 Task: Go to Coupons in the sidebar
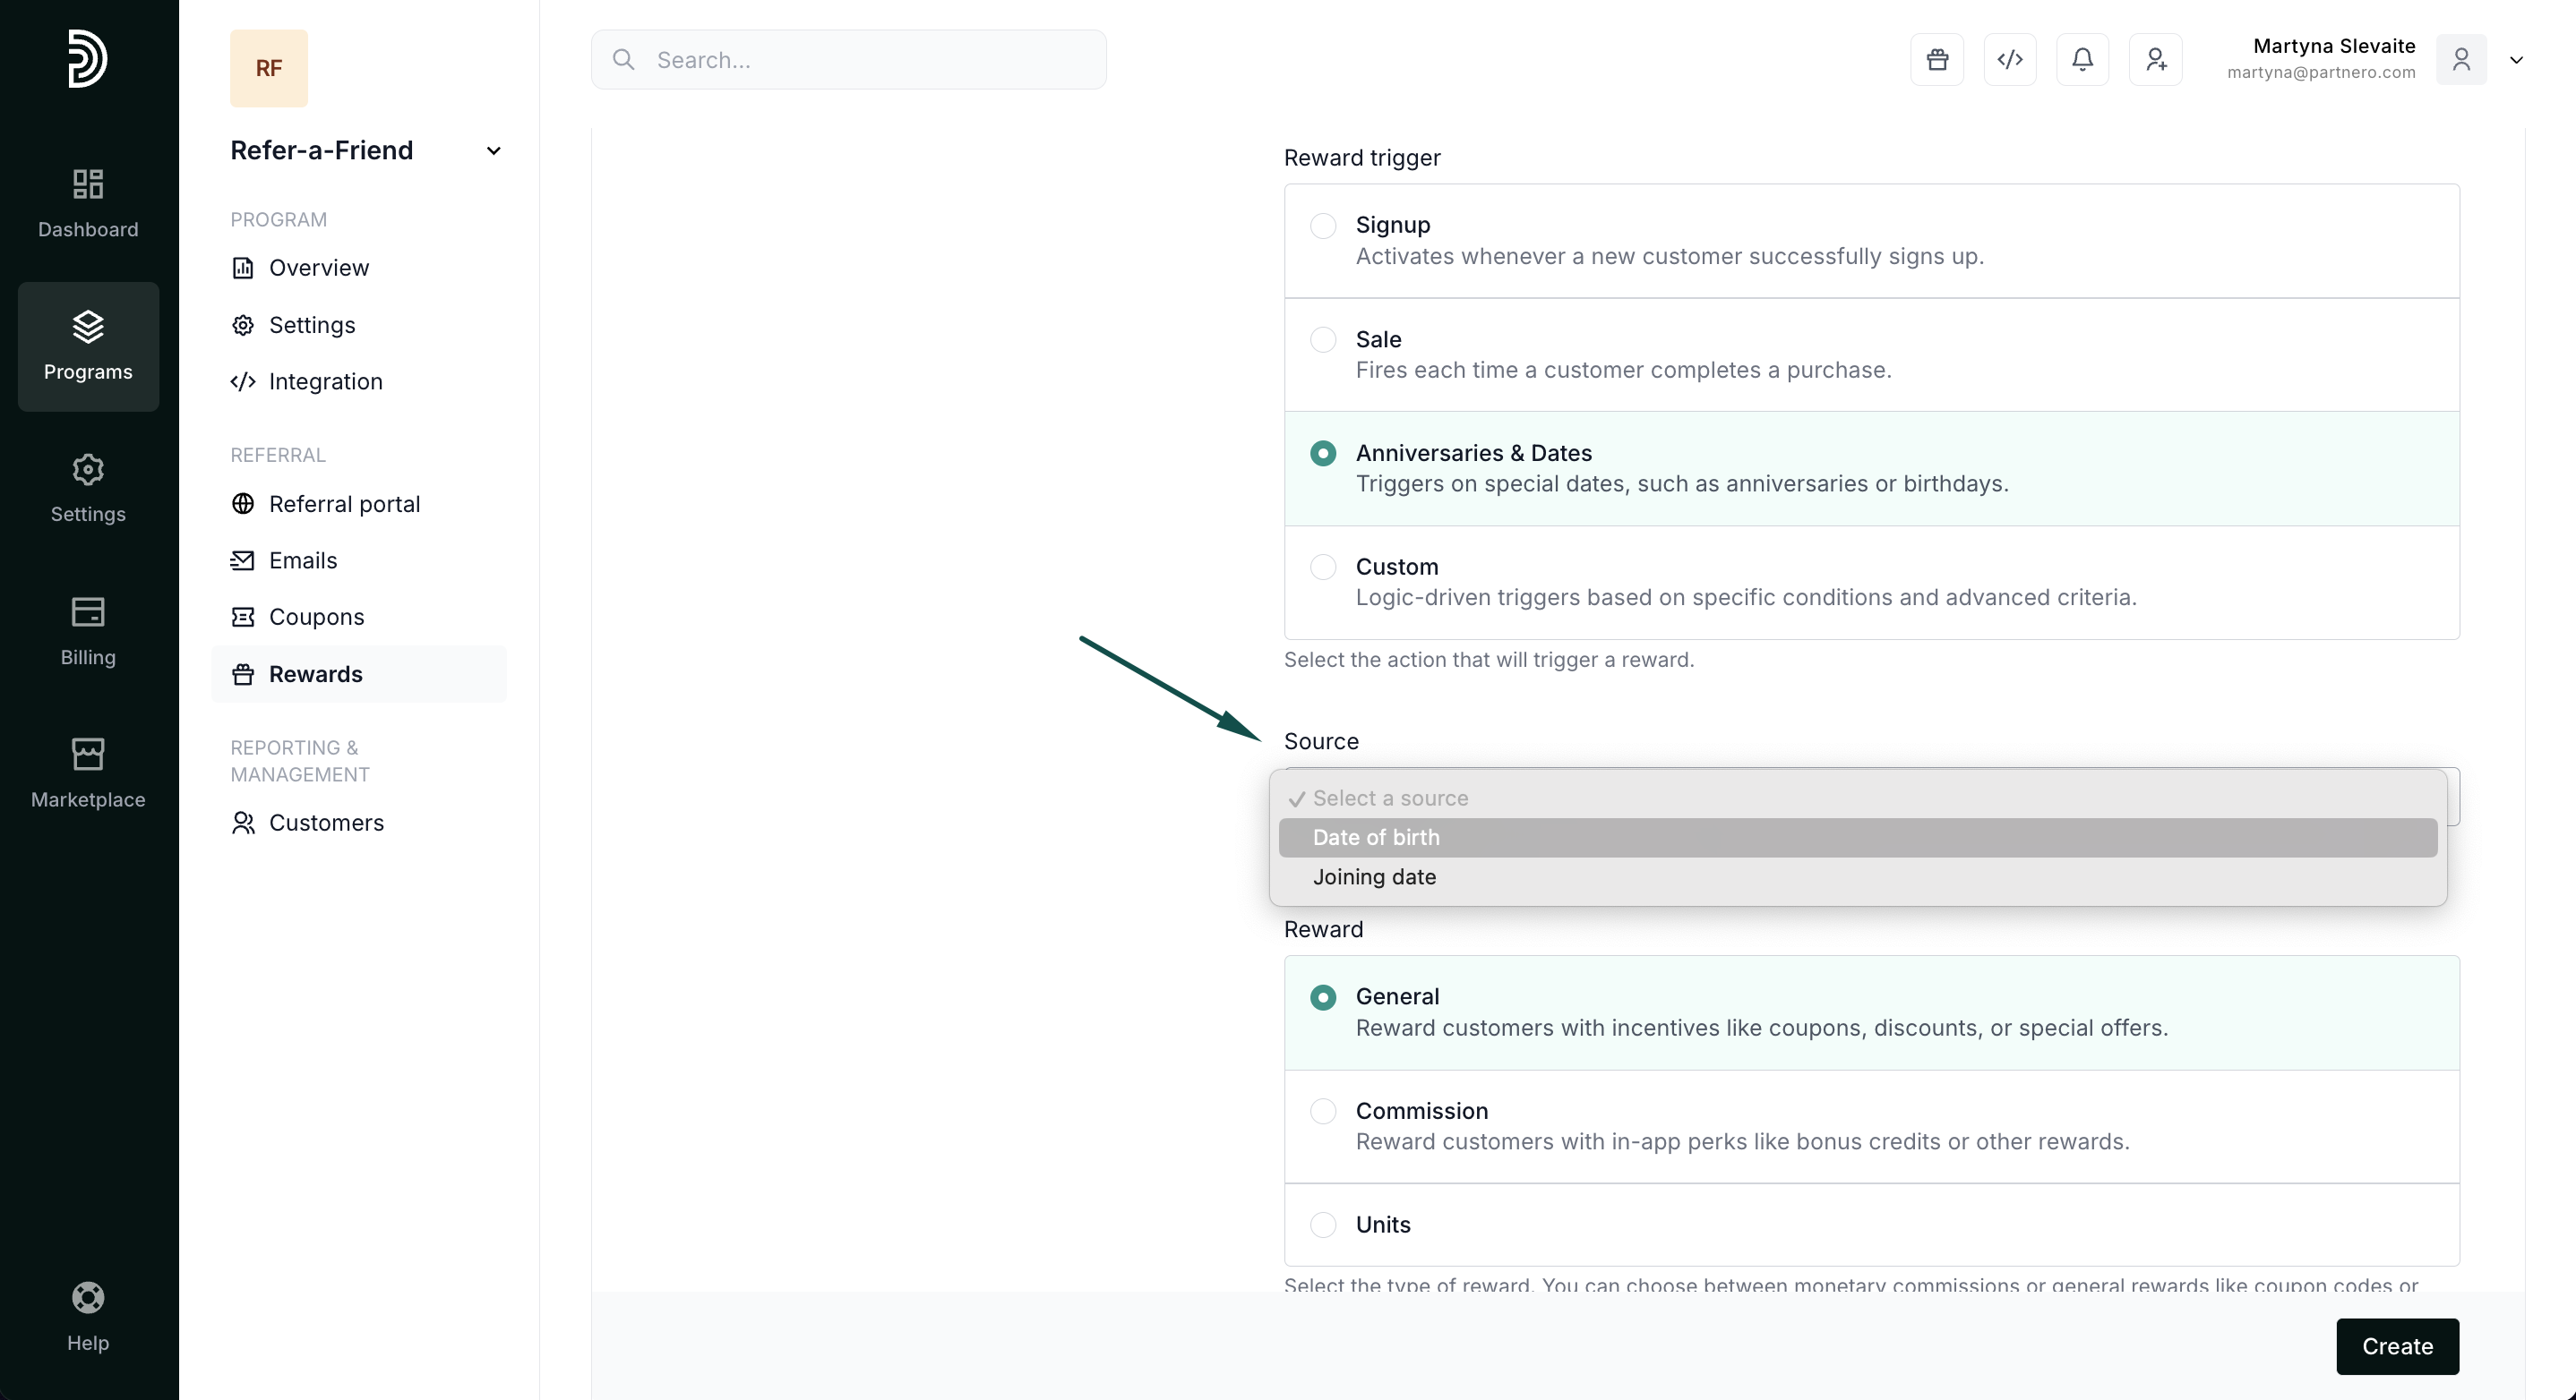[x=316, y=617]
